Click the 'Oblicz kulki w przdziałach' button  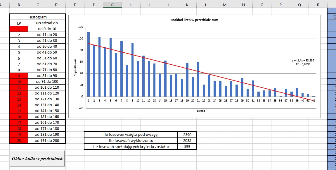click(37, 158)
